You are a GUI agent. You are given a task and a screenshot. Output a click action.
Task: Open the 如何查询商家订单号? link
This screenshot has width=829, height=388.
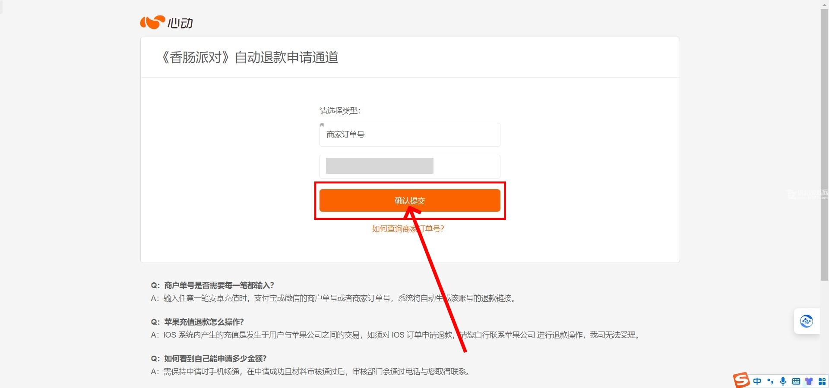click(x=408, y=229)
